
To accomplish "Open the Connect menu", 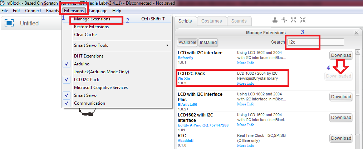I will click(x=33, y=11).
